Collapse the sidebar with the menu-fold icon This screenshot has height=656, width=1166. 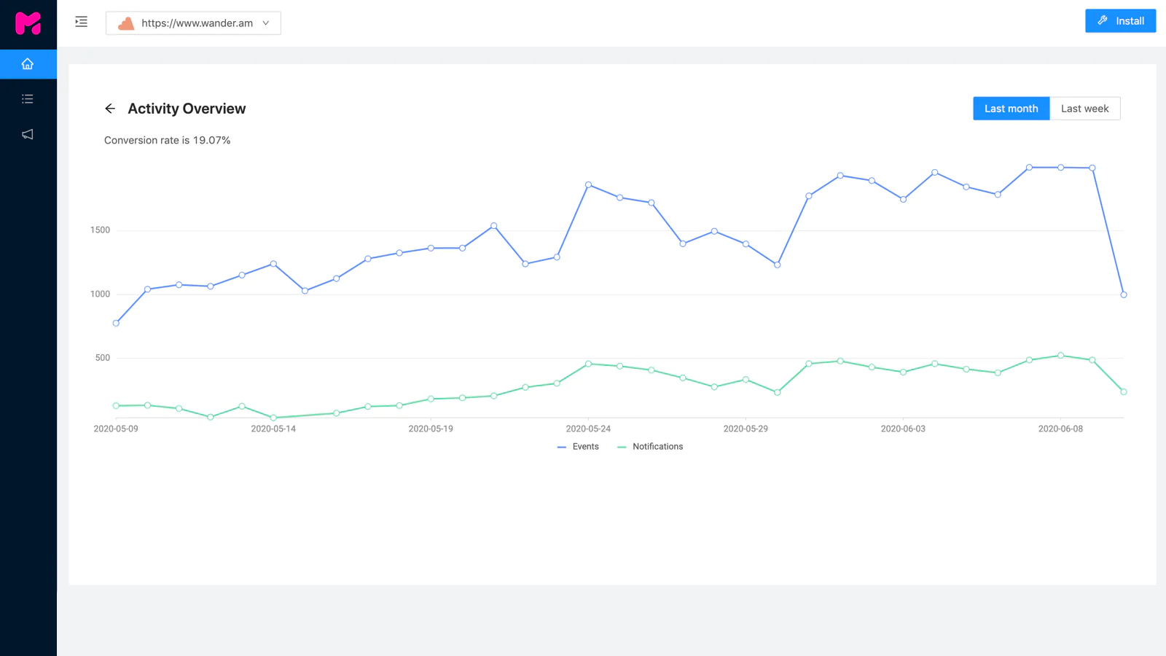[82, 22]
